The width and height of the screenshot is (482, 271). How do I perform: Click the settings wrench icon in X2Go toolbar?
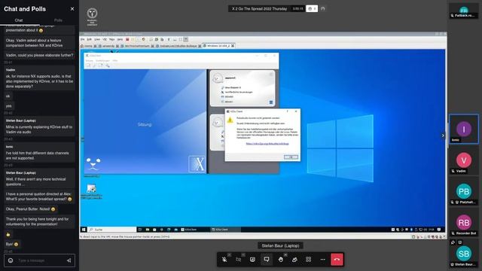point(108,65)
